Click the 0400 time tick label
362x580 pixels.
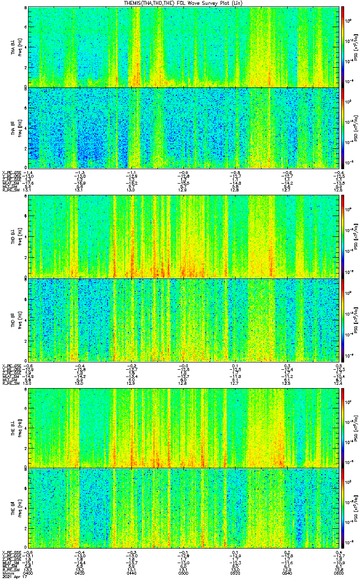pyautogui.click(x=28, y=573)
